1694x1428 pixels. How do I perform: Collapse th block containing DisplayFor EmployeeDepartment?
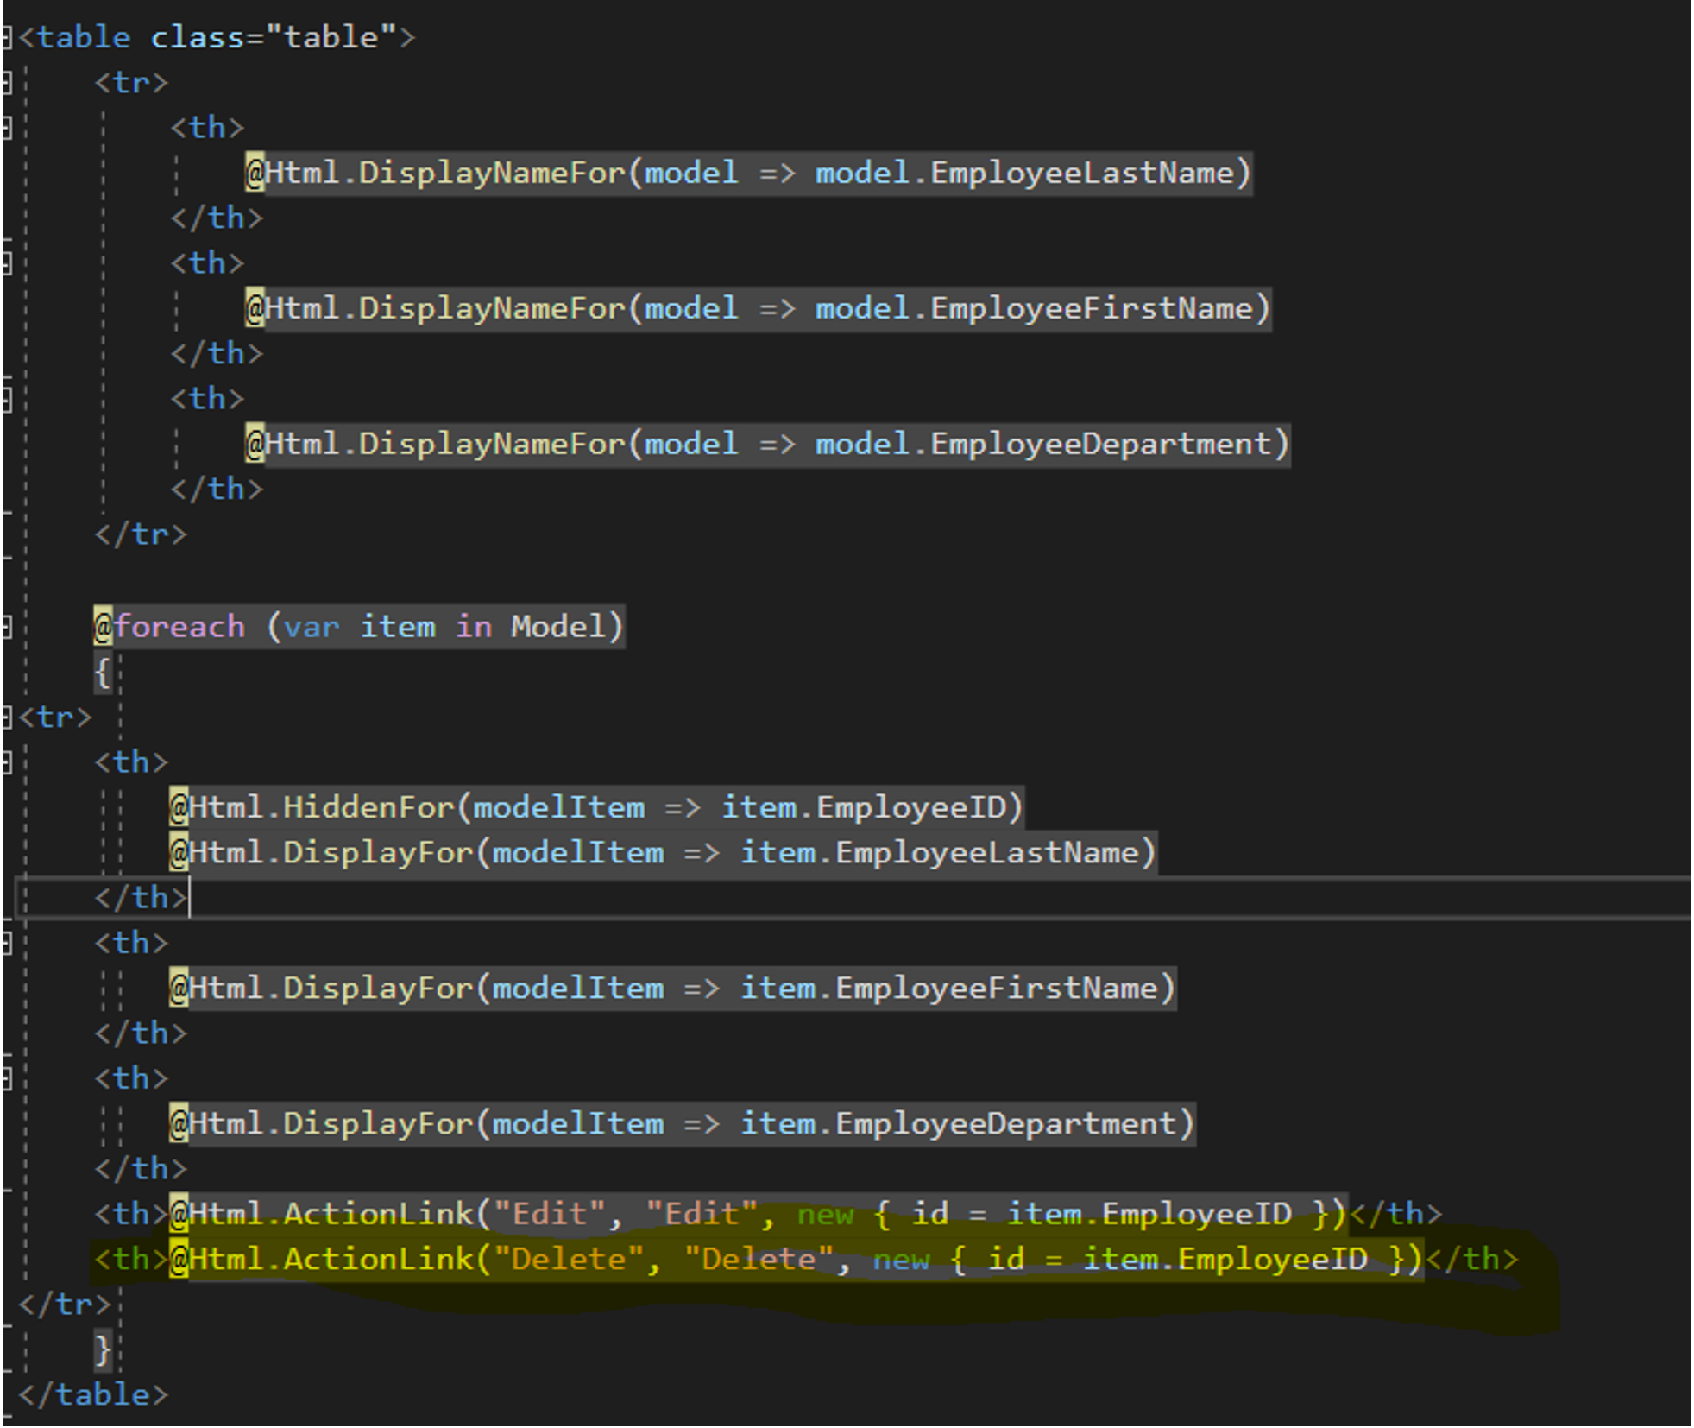point(7,1077)
